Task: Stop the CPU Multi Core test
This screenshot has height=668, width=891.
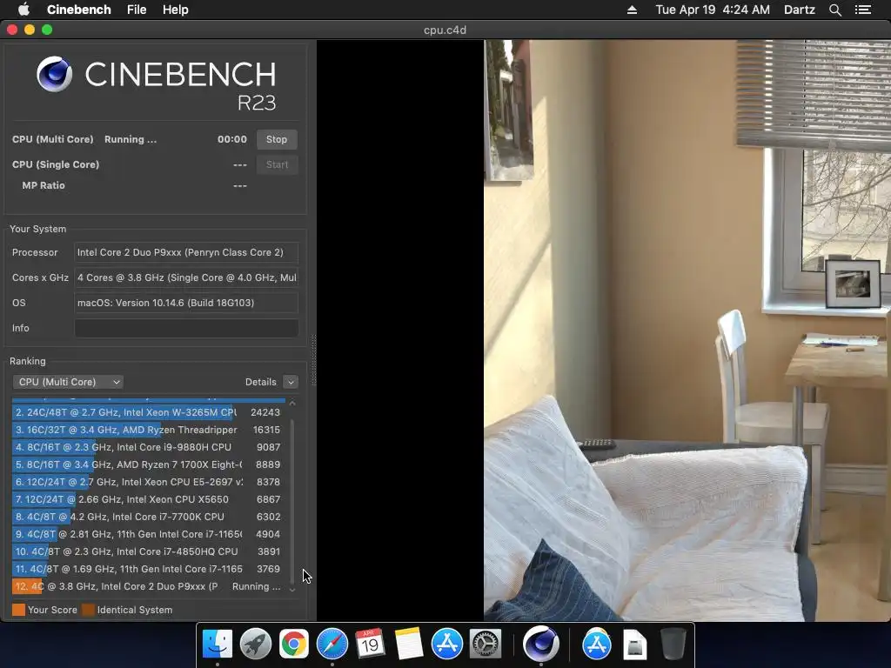Action: (277, 139)
